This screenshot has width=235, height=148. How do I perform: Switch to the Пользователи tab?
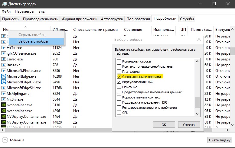pyautogui.click(x=138, y=19)
